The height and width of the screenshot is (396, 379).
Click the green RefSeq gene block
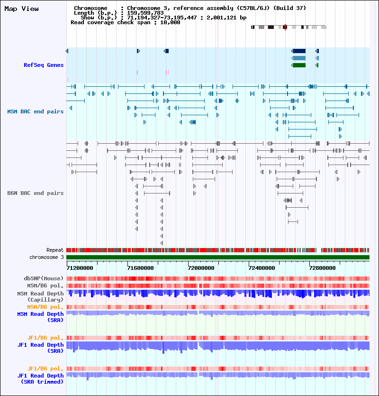click(x=298, y=65)
